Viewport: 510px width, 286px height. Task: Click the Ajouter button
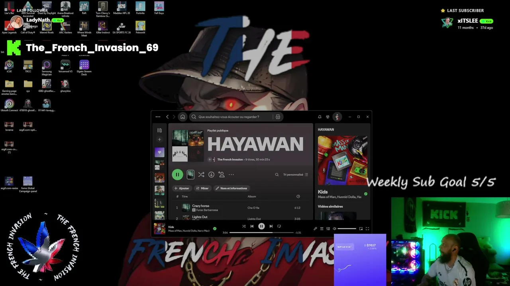coord(181,188)
